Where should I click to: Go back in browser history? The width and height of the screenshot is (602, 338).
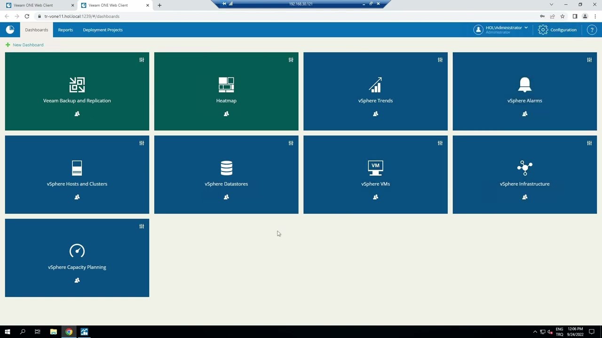point(7,16)
